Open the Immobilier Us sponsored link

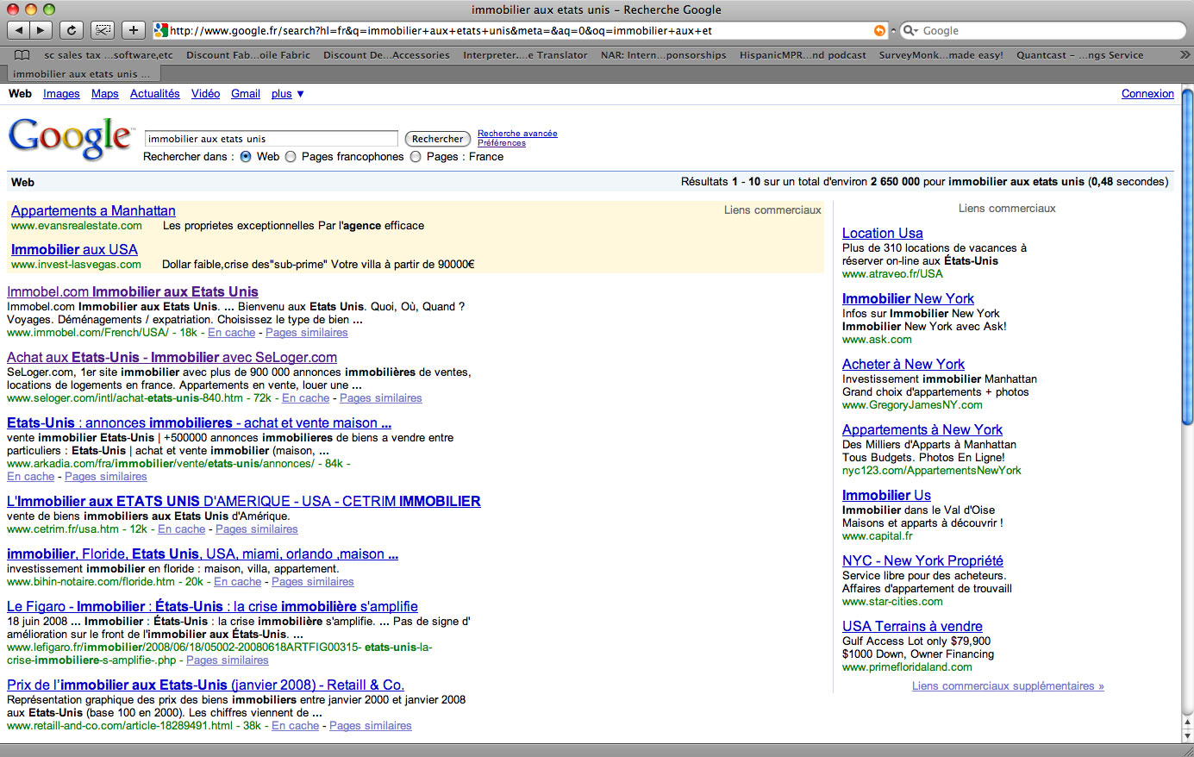pyautogui.click(x=886, y=496)
